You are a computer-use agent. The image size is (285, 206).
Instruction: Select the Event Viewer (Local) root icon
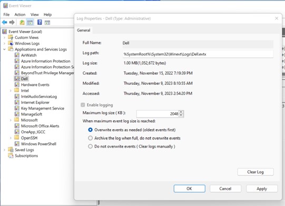click(5, 32)
